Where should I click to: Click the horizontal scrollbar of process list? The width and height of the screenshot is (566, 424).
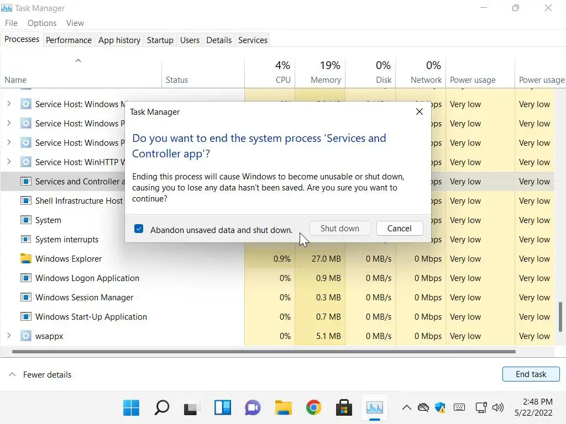[264, 352]
